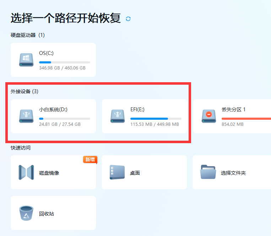Click the 小白系统(D:) usage bar

pos(65,119)
